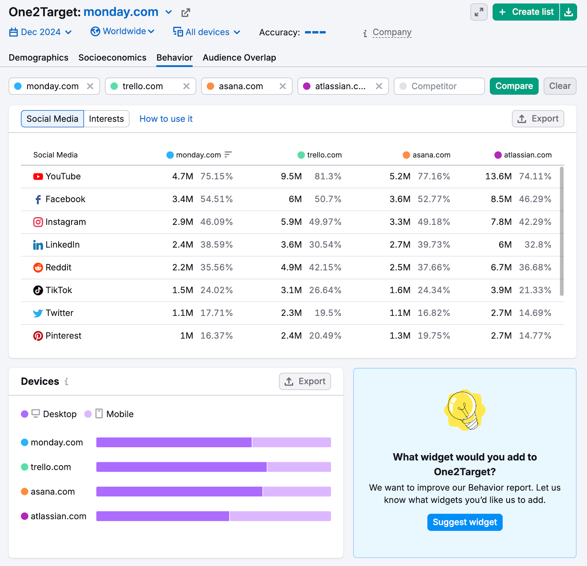The height and width of the screenshot is (566, 587).
Task: Click the 13.6M atlassian YouTube value
Action: pos(498,176)
